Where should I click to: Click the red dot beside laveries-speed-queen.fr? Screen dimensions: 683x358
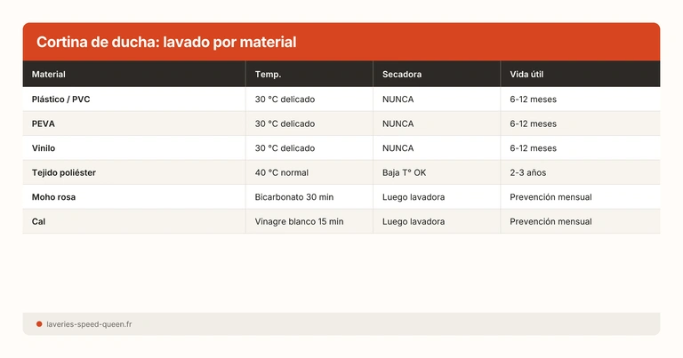[39, 324]
